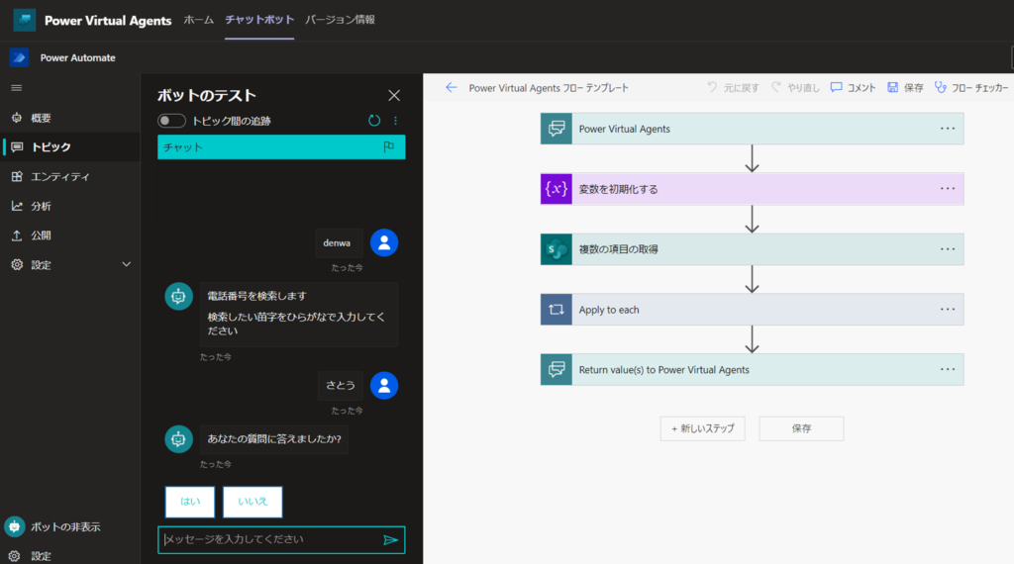Toggle トピック間の追跡 switch
This screenshot has width=1014, height=564.
(x=171, y=121)
